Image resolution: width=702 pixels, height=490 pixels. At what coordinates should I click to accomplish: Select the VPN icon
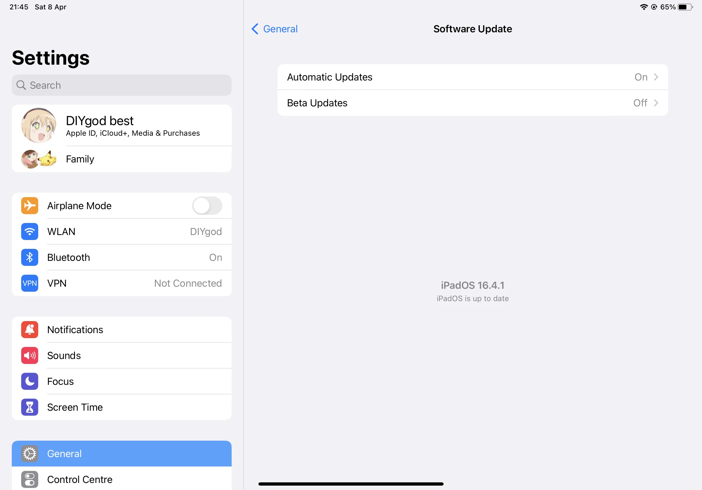[30, 283]
